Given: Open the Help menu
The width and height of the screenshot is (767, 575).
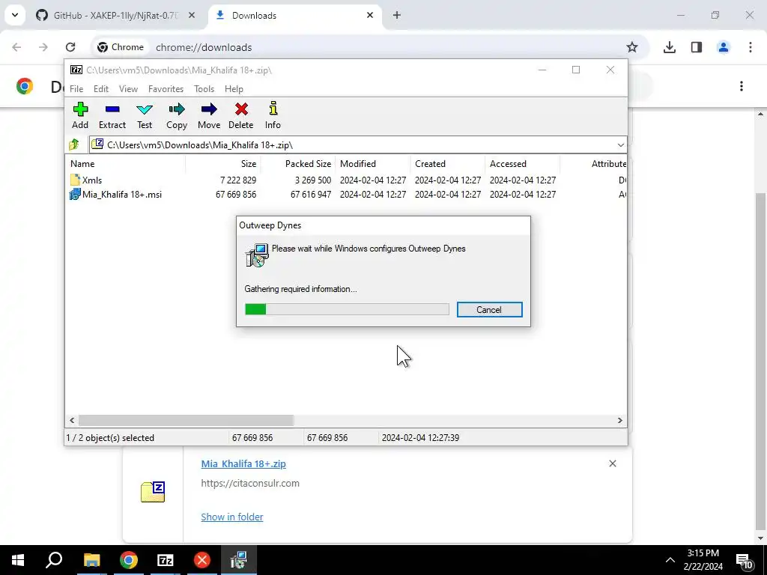Looking at the screenshot, I should [x=234, y=89].
